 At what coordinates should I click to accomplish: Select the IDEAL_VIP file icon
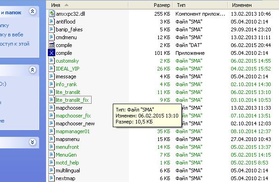pos(52,69)
